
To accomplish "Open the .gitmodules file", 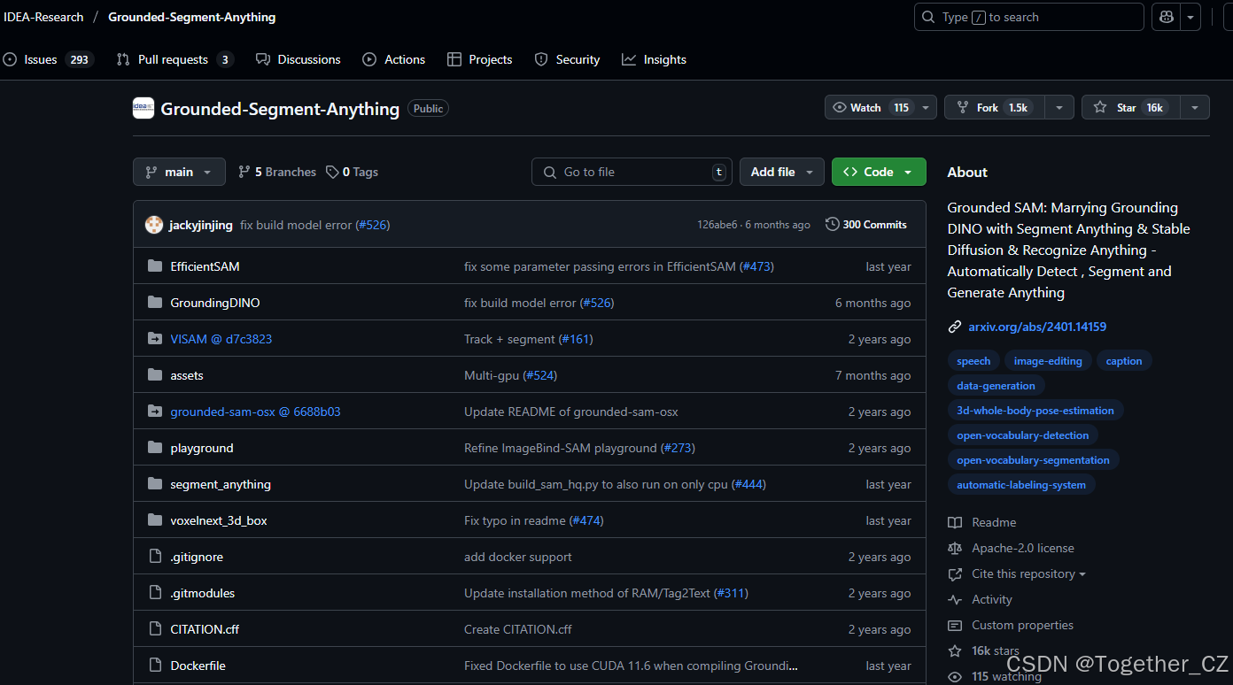I will pyautogui.click(x=203, y=593).
